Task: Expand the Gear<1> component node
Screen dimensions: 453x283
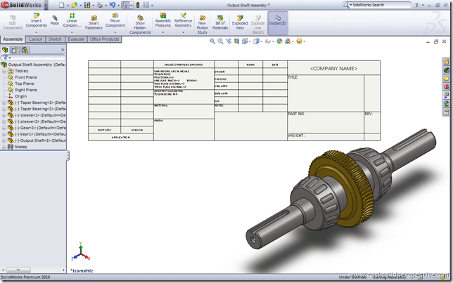Action: [4, 128]
